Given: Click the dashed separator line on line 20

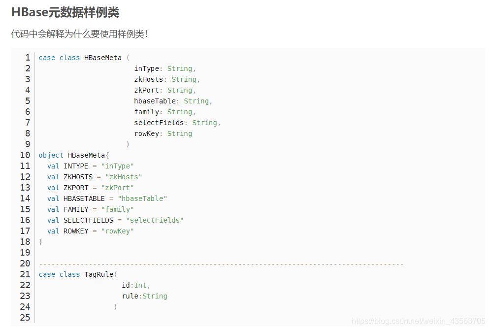Looking at the screenshot, I should pyautogui.click(x=221, y=264).
